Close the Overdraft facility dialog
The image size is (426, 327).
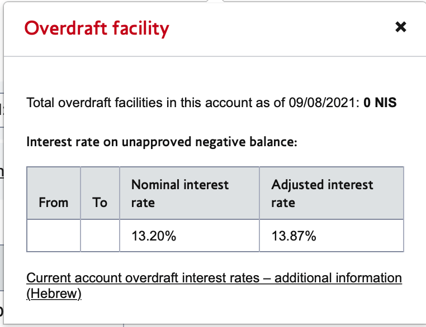pos(400,27)
